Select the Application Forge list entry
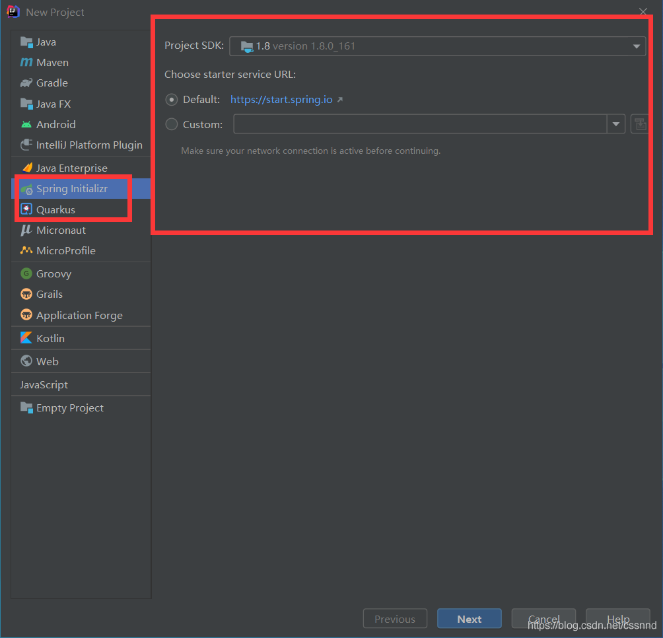 [x=81, y=315]
